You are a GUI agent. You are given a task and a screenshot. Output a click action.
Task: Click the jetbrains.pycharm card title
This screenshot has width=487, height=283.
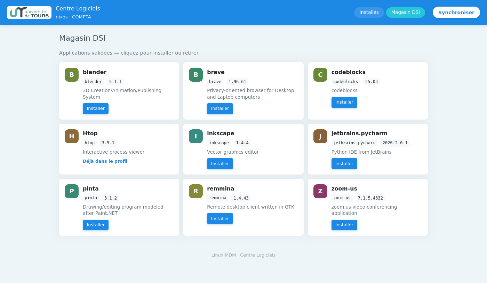pos(359,134)
